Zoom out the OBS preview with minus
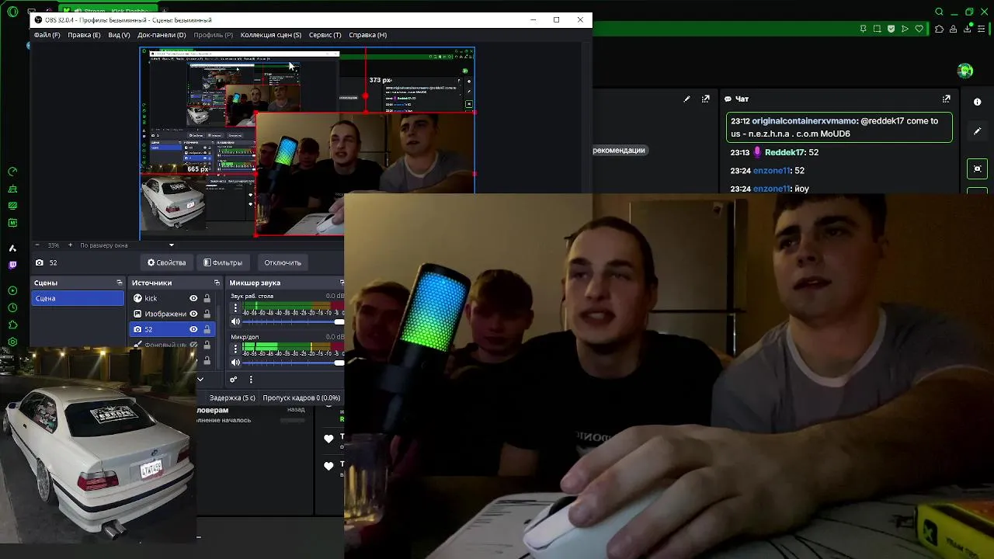The height and width of the screenshot is (559, 994). (x=37, y=245)
